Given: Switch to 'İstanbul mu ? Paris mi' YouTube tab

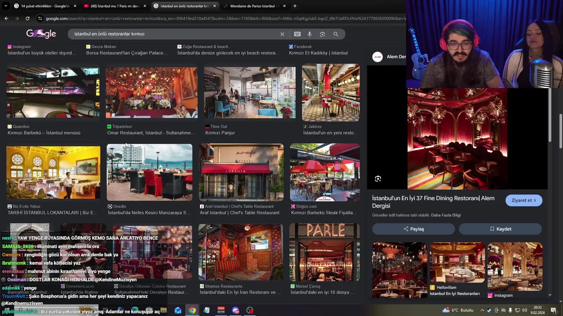Looking at the screenshot, I should (115, 6).
